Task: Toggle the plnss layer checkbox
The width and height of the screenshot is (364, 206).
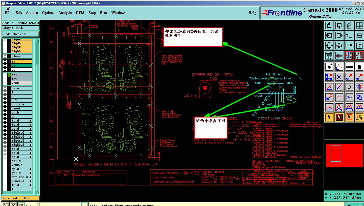Action: 5,56
